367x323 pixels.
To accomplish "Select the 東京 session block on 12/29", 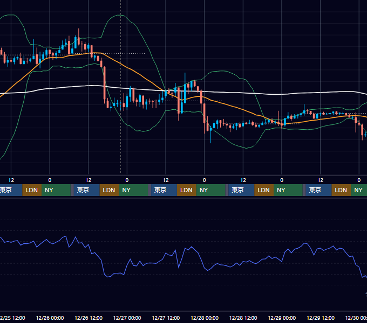I will coord(318,190).
